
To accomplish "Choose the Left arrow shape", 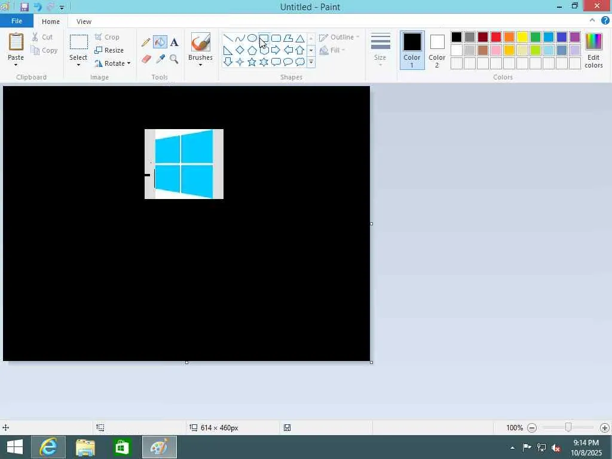I will pyautogui.click(x=288, y=50).
